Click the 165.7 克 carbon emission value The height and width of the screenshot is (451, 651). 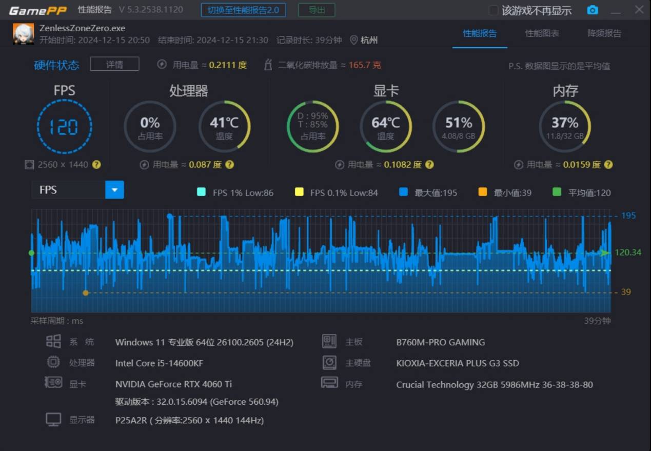(x=365, y=65)
